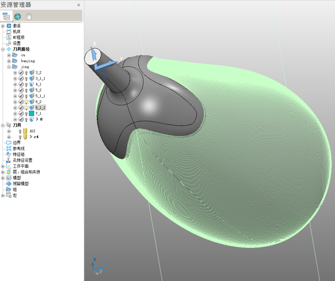The height and width of the screenshot is (281, 335).
Task: Toggle visibility bulb of toolpath 3_2
Action: click(26, 73)
